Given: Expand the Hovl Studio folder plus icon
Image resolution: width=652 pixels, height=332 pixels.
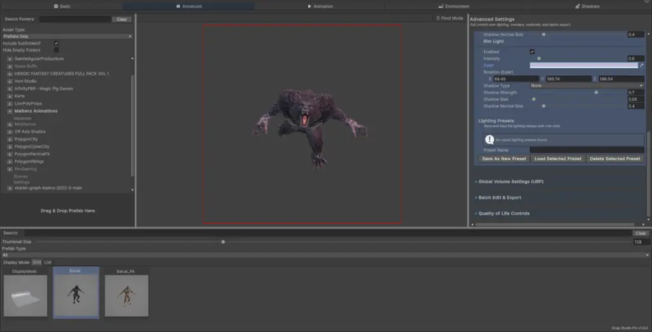Looking at the screenshot, I should (x=10, y=81).
